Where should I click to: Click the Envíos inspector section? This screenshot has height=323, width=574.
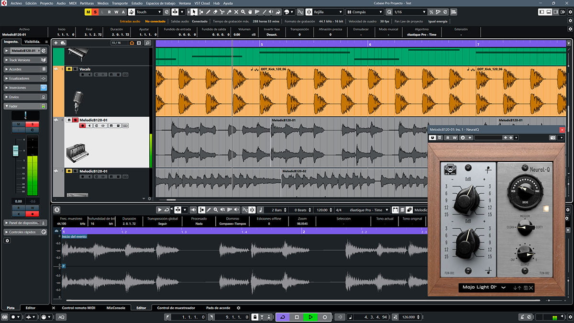25,97
